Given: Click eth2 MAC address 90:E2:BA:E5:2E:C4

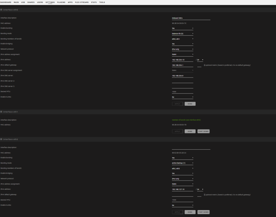Looking at the screenshot, I should (x=179, y=153).
